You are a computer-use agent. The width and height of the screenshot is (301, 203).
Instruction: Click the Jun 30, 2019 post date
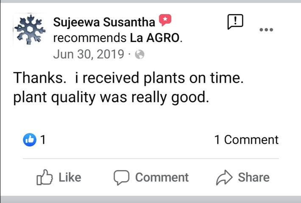(89, 54)
